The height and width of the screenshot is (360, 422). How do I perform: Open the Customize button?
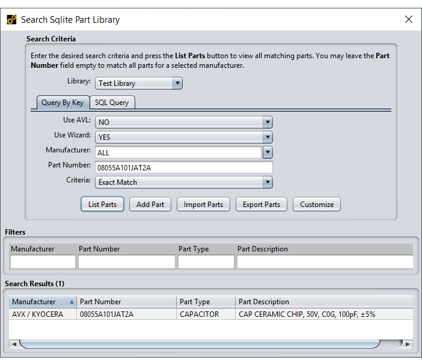pyautogui.click(x=317, y=205)
